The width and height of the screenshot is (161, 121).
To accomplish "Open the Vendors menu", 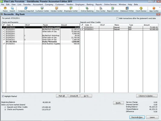I will click(70, 5).
